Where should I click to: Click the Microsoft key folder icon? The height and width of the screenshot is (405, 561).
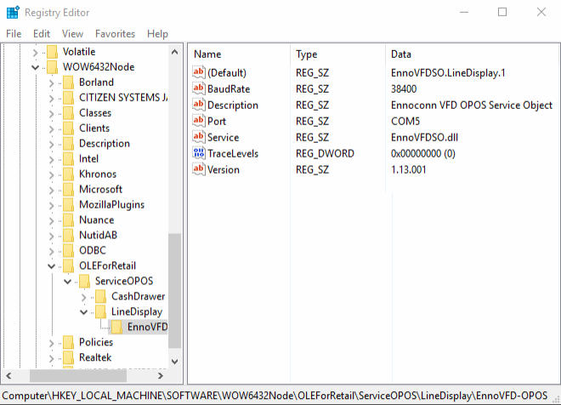click(x=67, y=190)
